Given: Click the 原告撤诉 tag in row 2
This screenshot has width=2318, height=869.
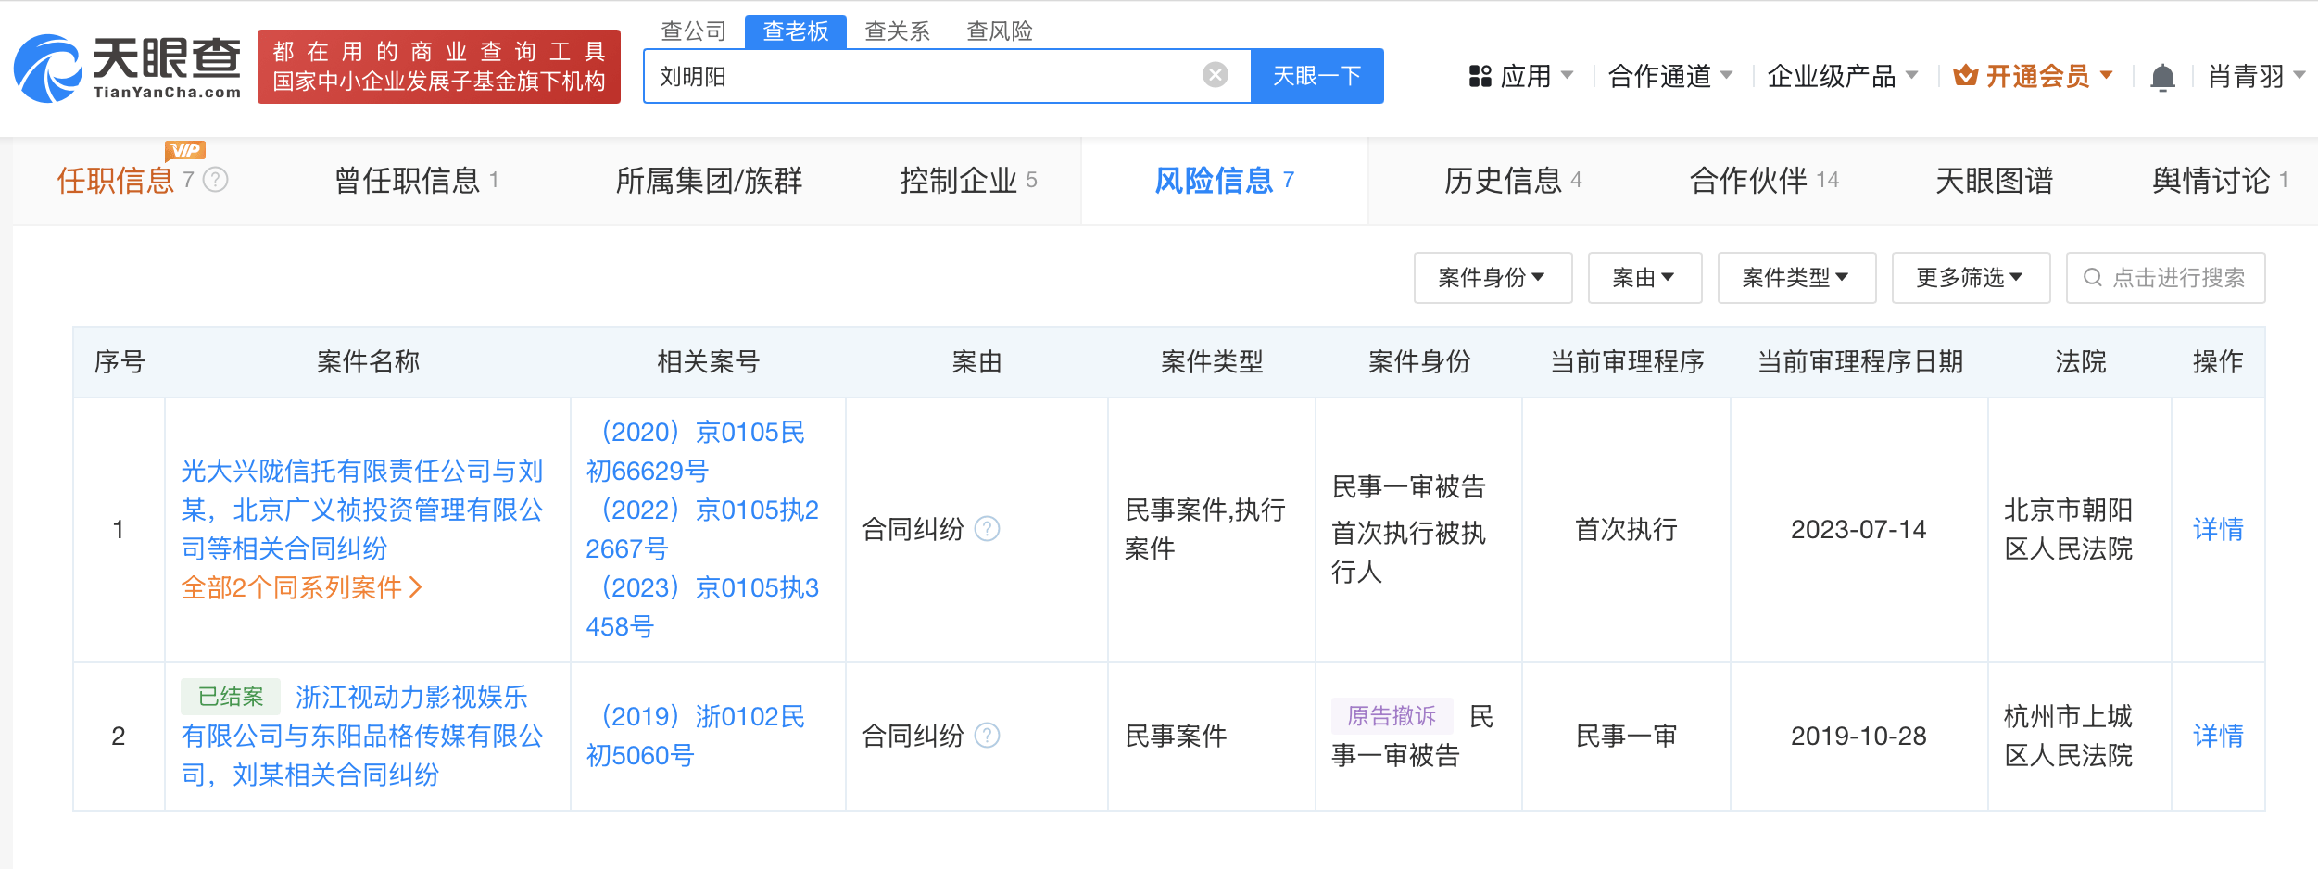Looking at the screenshot, I should (x=1392, y=716).
